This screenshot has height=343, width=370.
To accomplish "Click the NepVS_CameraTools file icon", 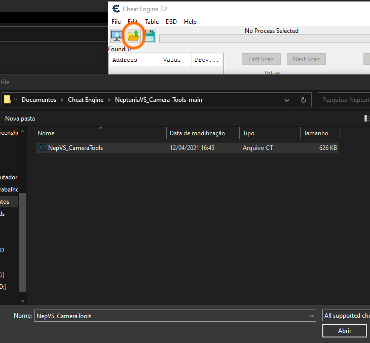I will tap(42, 147).
